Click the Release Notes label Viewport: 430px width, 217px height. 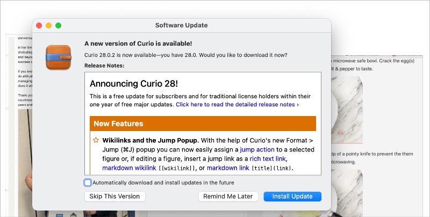[104, 66]
